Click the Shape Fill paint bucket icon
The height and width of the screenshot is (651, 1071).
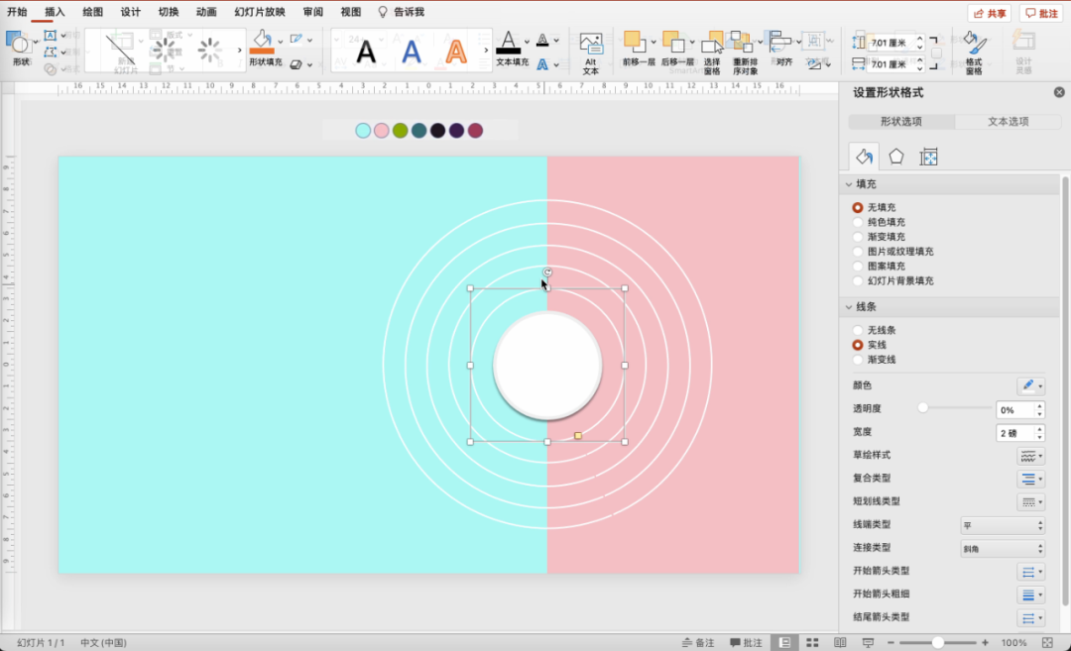[x=262, y=41]
